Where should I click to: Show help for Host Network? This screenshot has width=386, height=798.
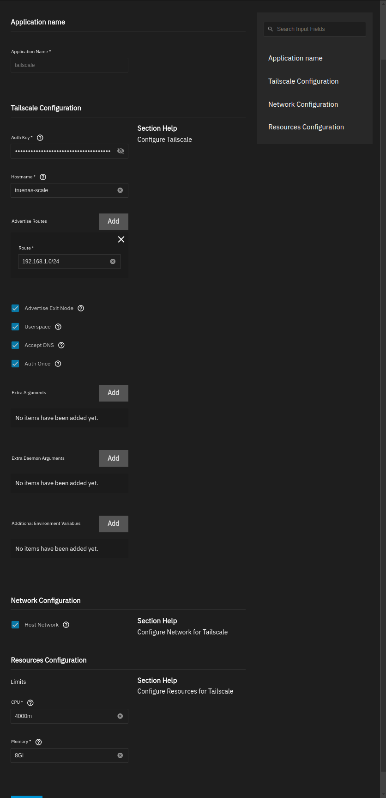pos(66,625)
